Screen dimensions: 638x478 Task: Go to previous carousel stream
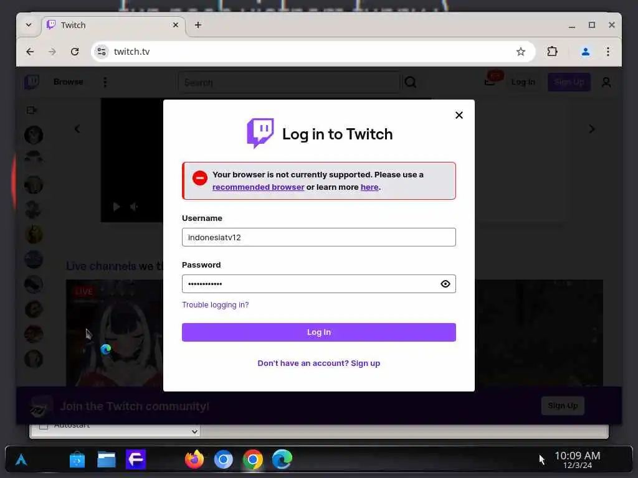(77, 129)
